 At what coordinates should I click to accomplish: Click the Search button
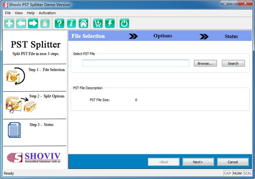[233, 63]
